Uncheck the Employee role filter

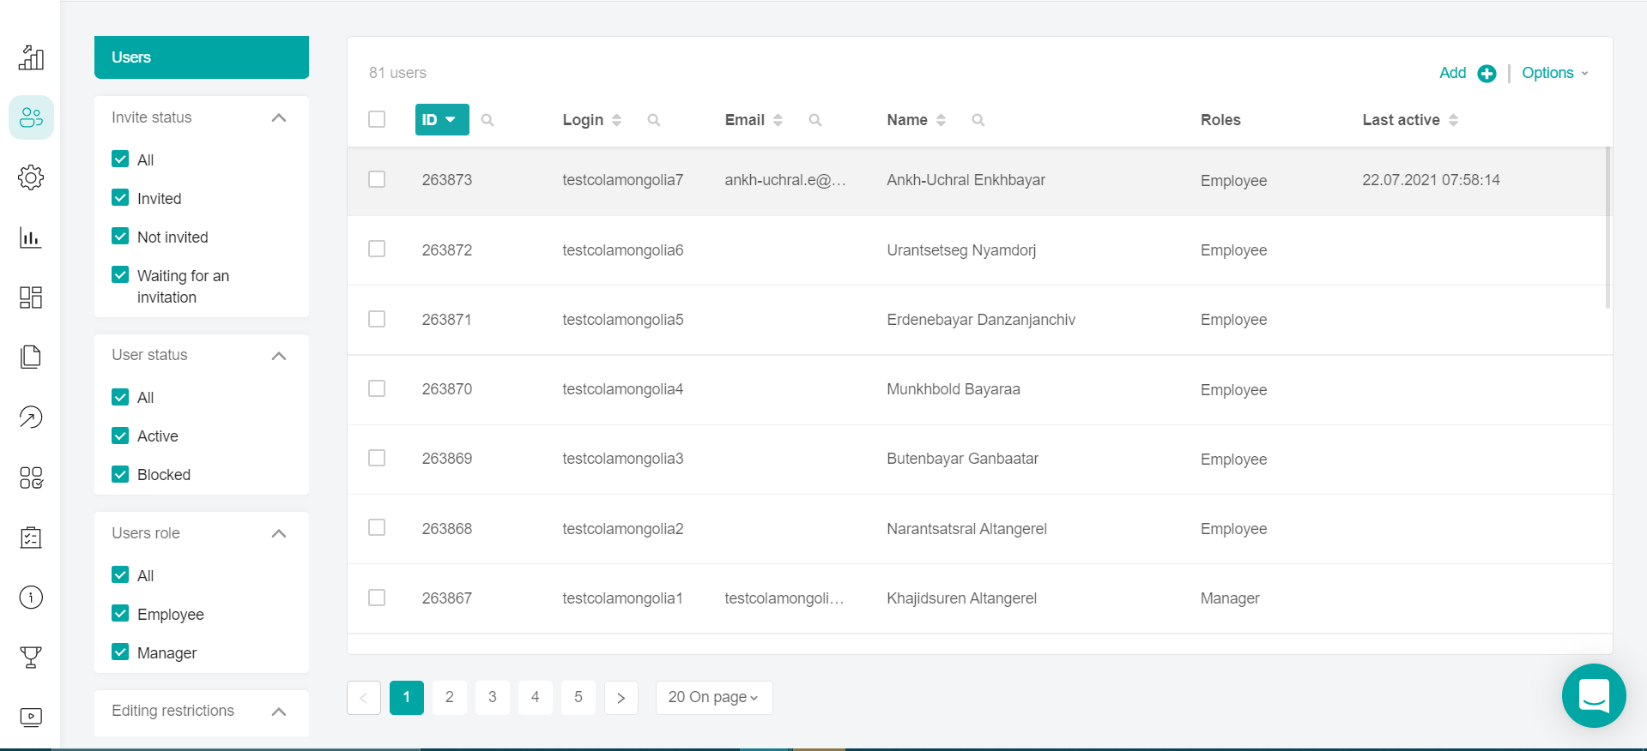(x=120, y=614)
